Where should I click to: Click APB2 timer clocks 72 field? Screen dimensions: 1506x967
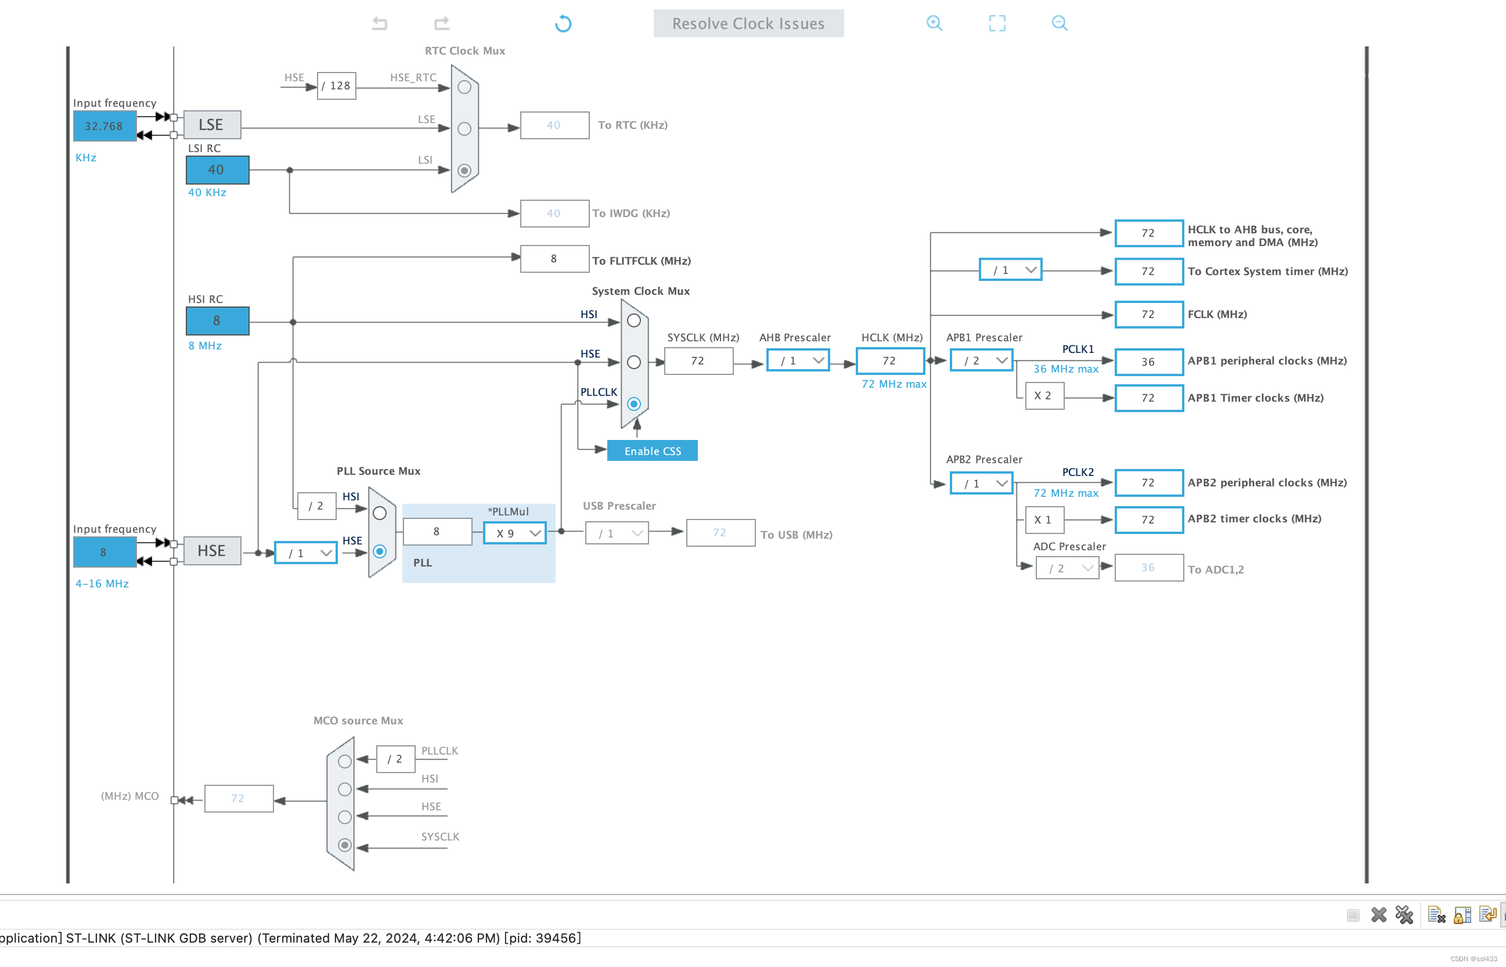point(1148,519)
